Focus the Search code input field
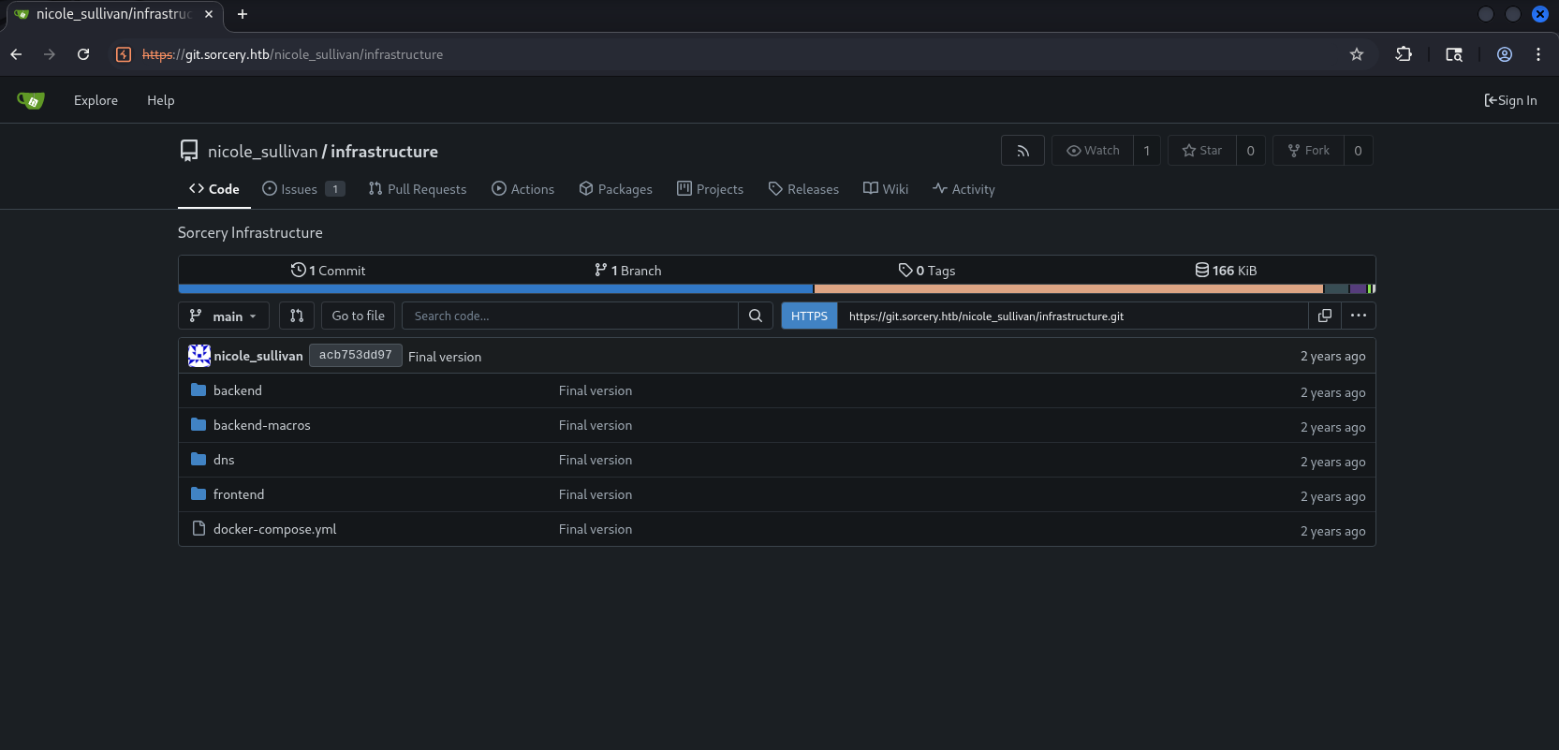Viewport: 1559px width, 750px height. tap(570, 316)
